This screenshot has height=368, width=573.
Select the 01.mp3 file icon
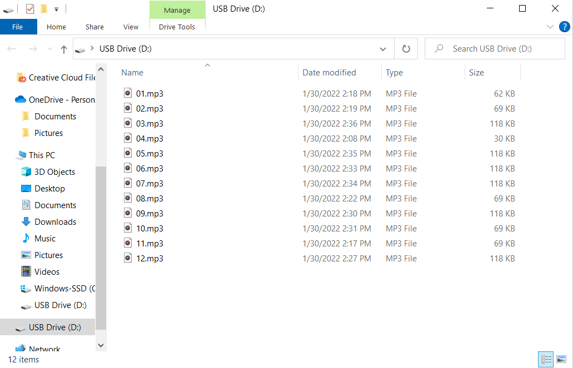128,93
